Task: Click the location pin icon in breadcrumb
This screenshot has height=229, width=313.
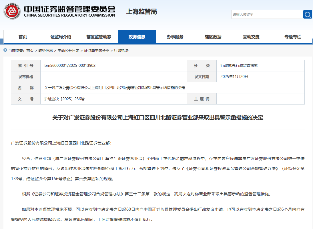Action: point(5,50)
